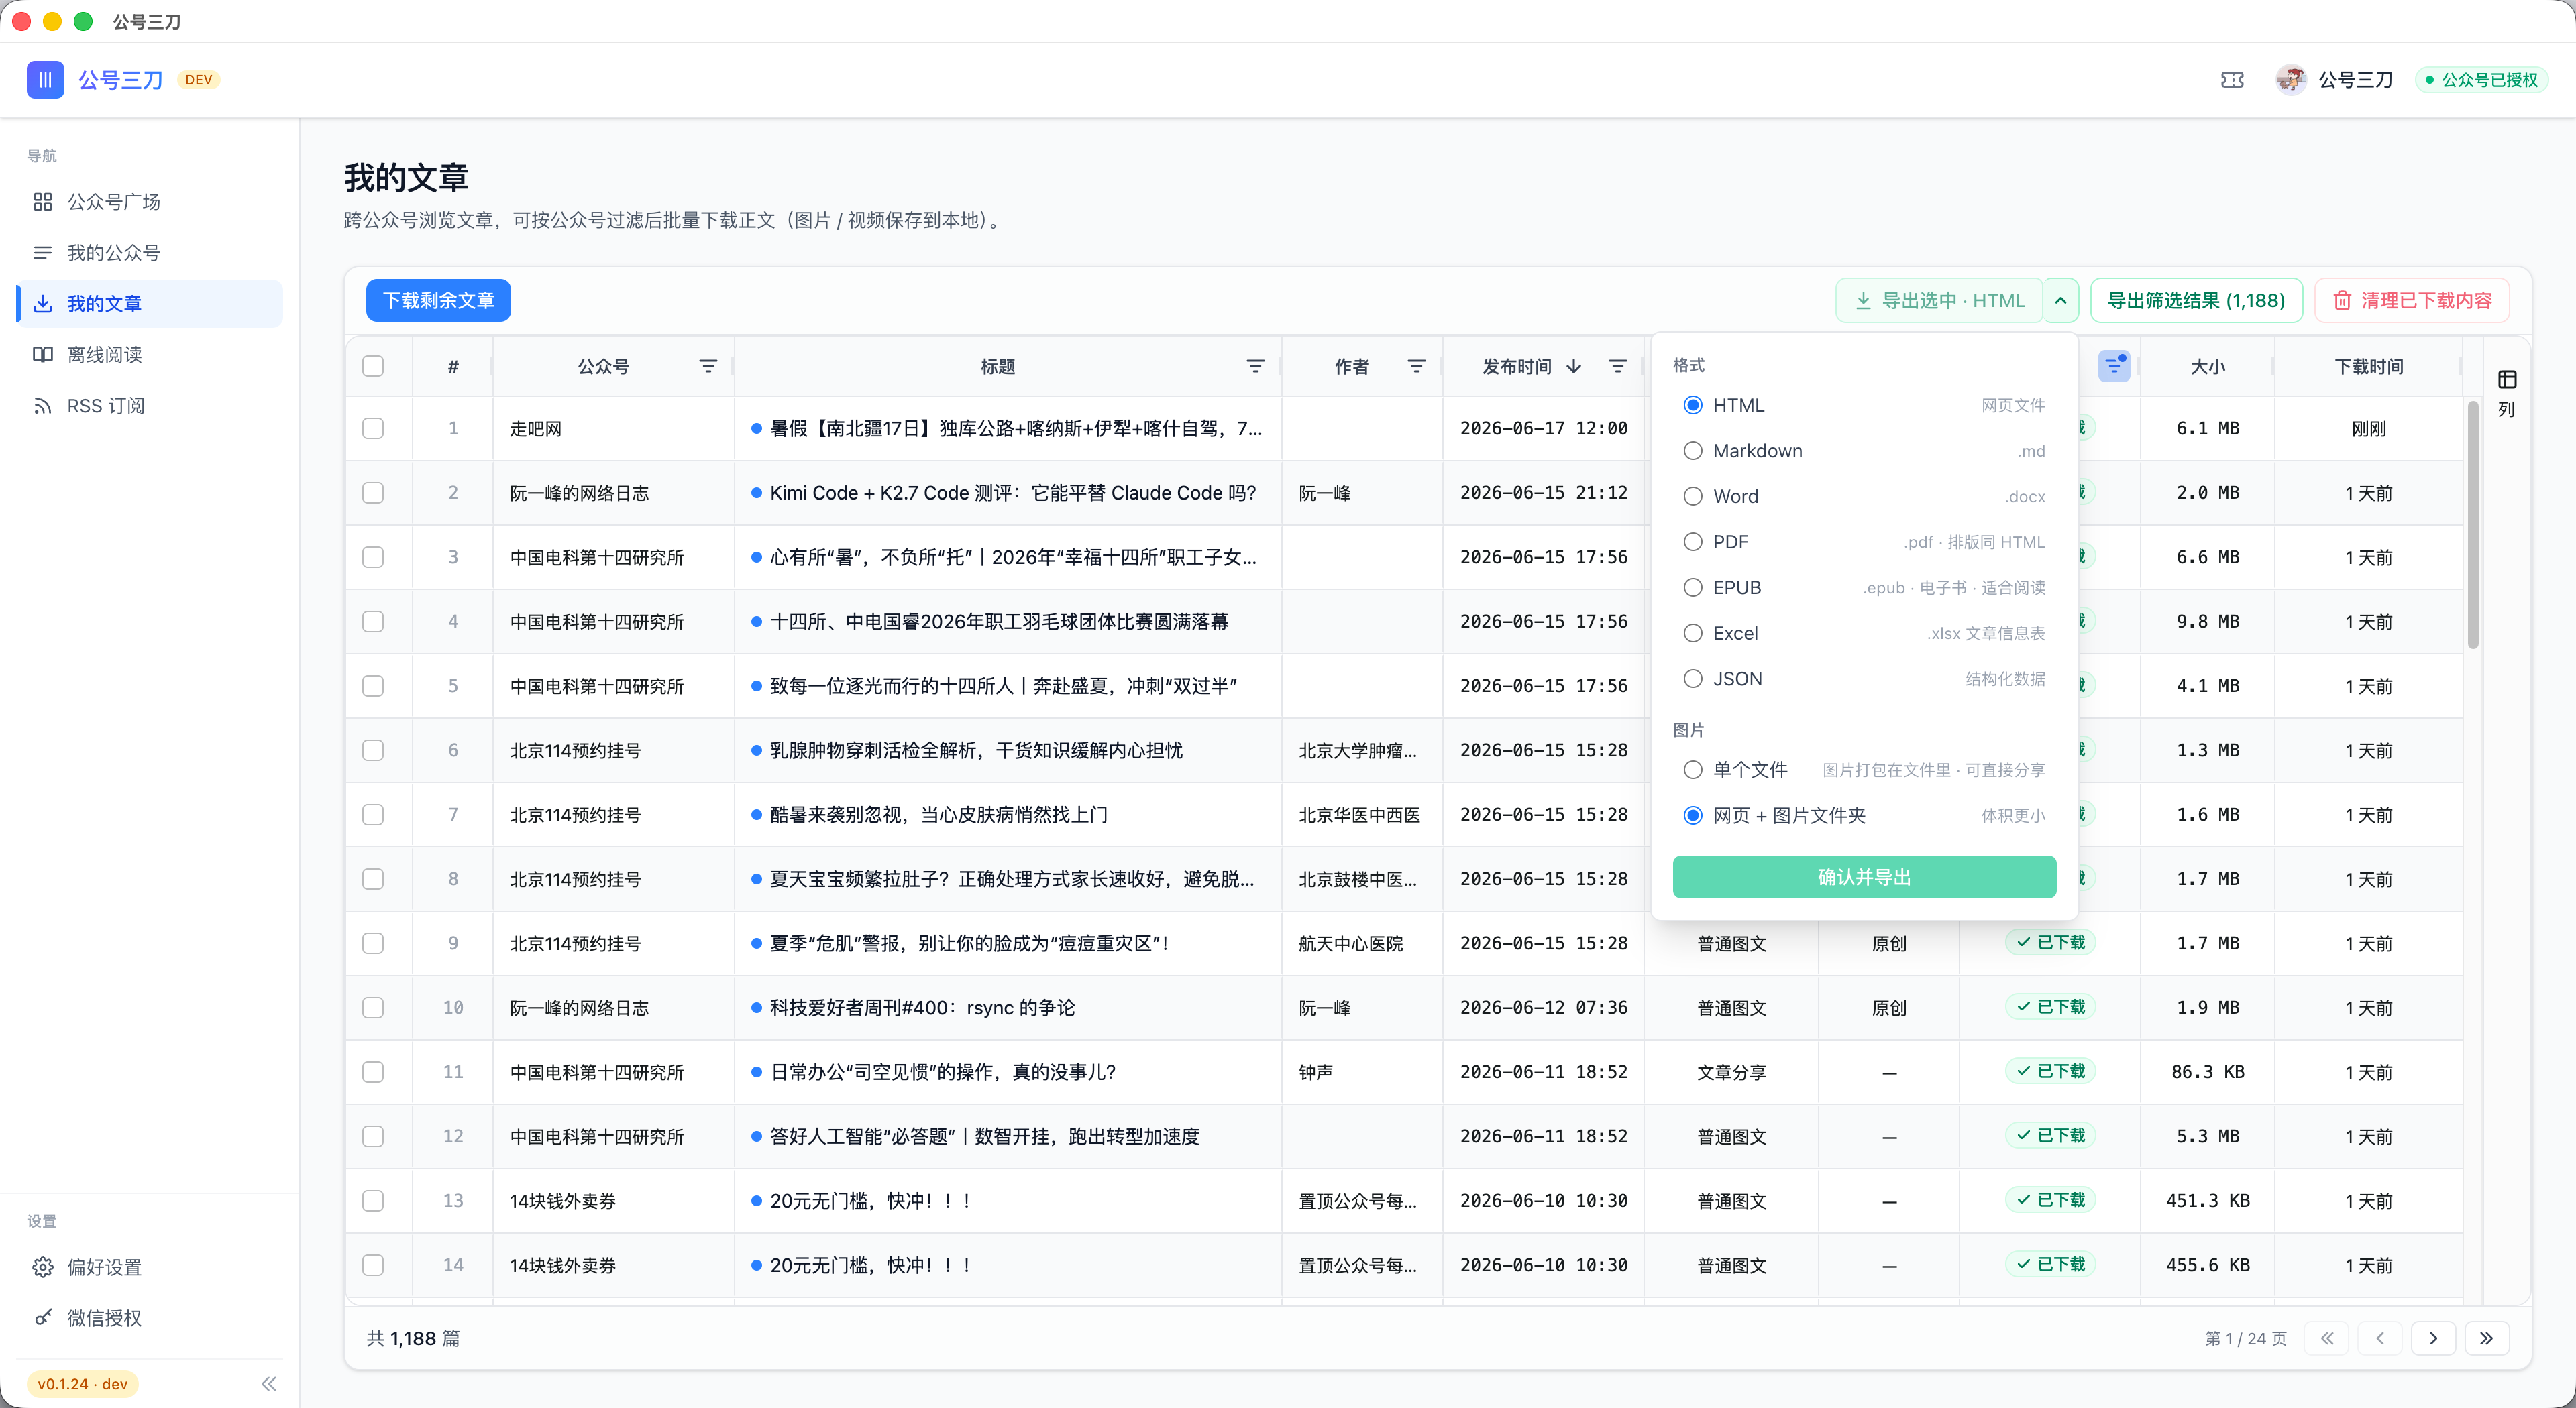Open the 乳腺肿物穿刺活检全解析 article
The height and width of the screenshot is (1408, 2576).
[x=976, y=750]
